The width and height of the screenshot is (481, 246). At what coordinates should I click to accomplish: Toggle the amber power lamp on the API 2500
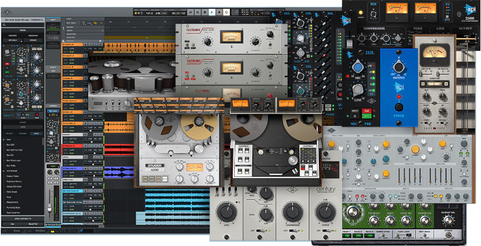tap(360, 13)
